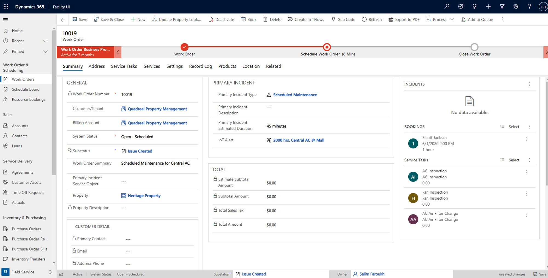Click Create IoT Flows command
The image size is (548, 278).
click(x=306, y=19)
